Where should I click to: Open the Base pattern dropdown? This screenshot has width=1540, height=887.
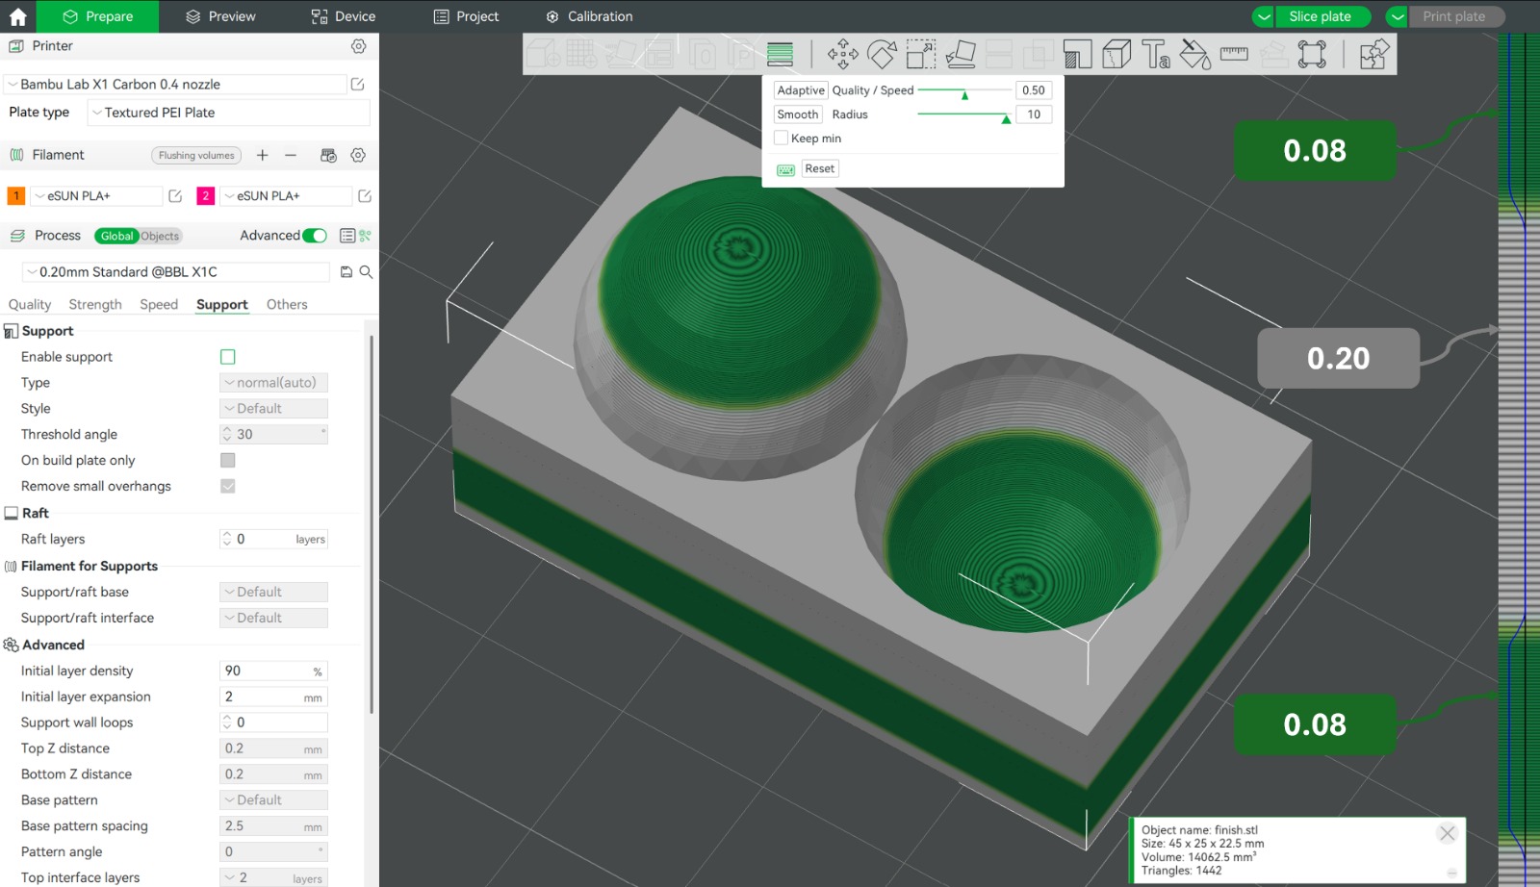(274, 800)
